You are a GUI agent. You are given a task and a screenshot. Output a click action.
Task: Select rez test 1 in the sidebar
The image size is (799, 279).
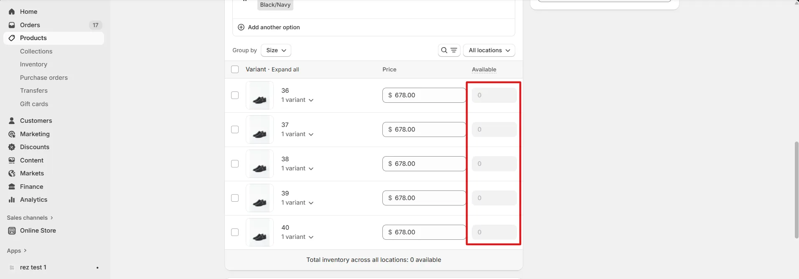33,267
